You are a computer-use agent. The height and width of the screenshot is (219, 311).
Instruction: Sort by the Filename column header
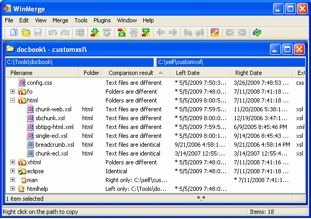(42, 73)
